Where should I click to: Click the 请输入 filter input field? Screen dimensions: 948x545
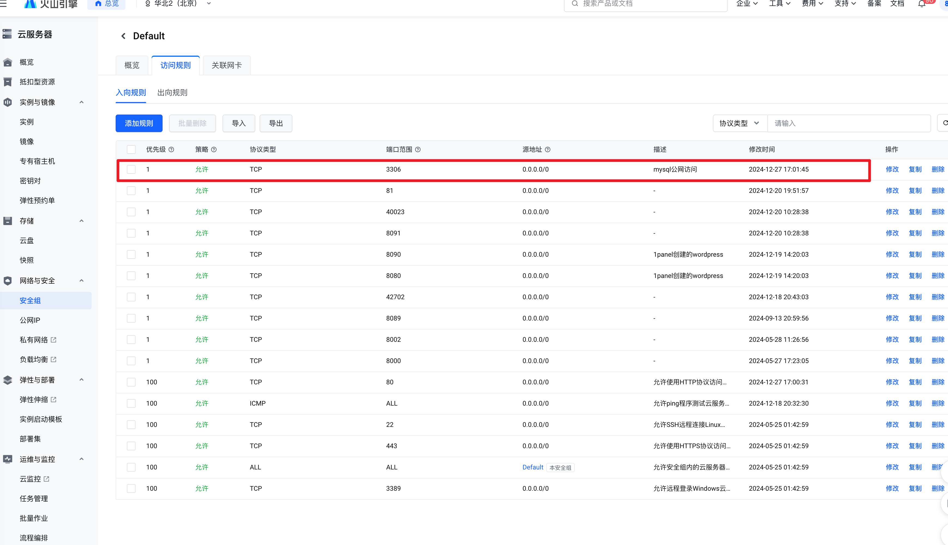(848, 123)
